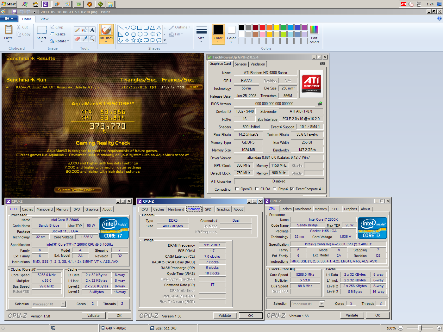The image size is (443, 332).
Task: Click the zoom out minus icon in status bar
Action: pos(401,328)
